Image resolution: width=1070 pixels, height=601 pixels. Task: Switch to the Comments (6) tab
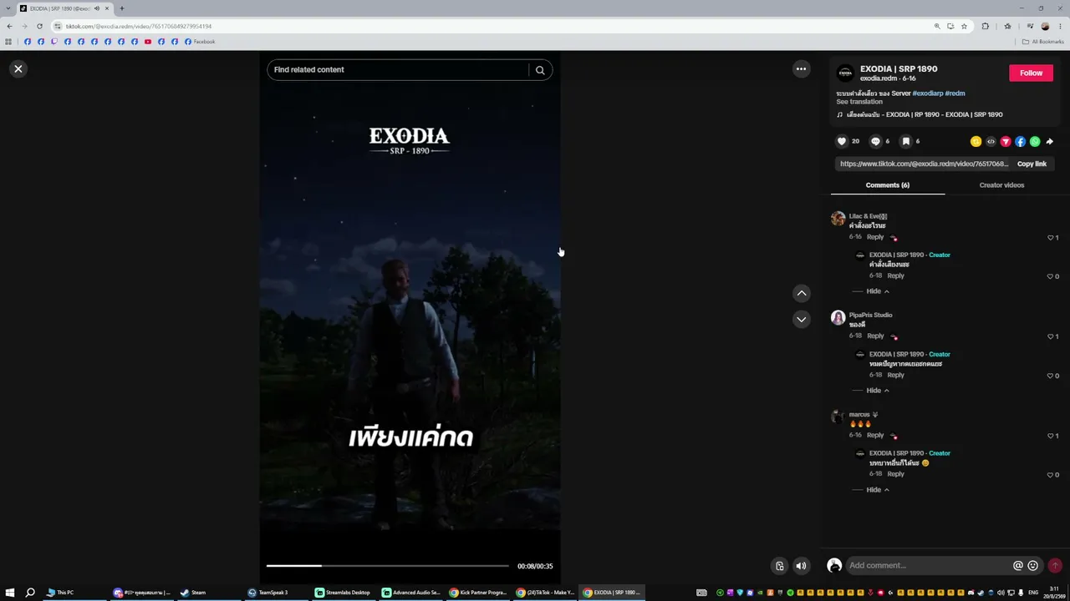[888, 185]
